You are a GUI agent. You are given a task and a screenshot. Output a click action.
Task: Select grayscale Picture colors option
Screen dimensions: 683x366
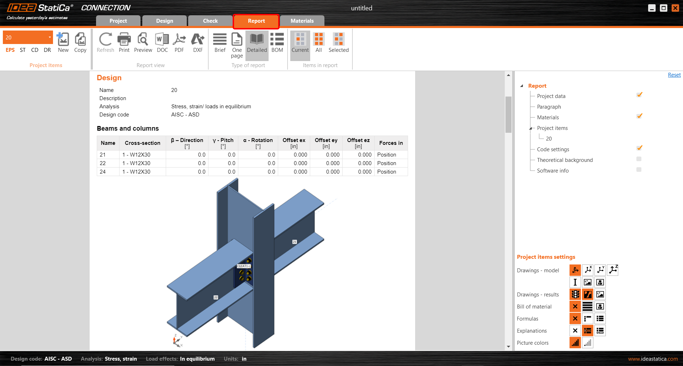(587, 343)
